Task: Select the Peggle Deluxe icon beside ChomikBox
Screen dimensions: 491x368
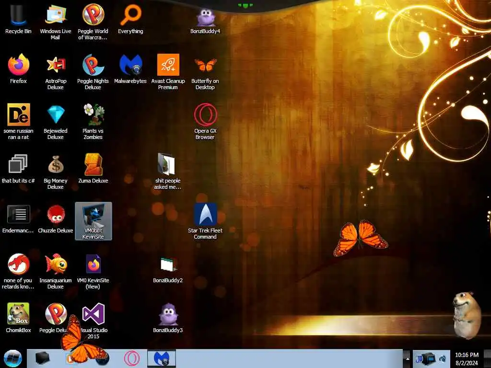Action: (x=56, y=317)
